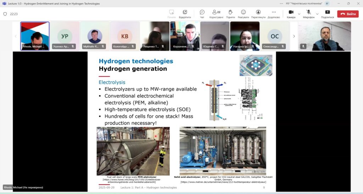Image resolution: width=363 pixels, height=194 pixels.
Task: Select the КВ participant tile
Action: (125, 36)
